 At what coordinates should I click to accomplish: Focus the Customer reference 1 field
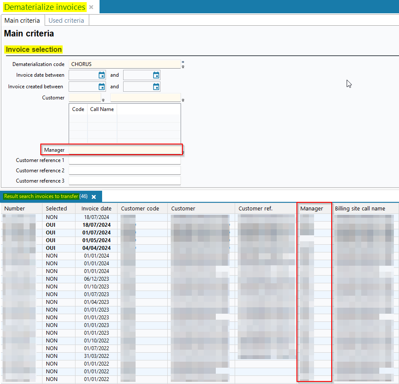124,160
